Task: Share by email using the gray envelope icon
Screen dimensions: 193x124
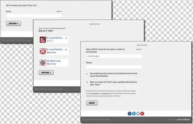Action: (x=138, y=113)
